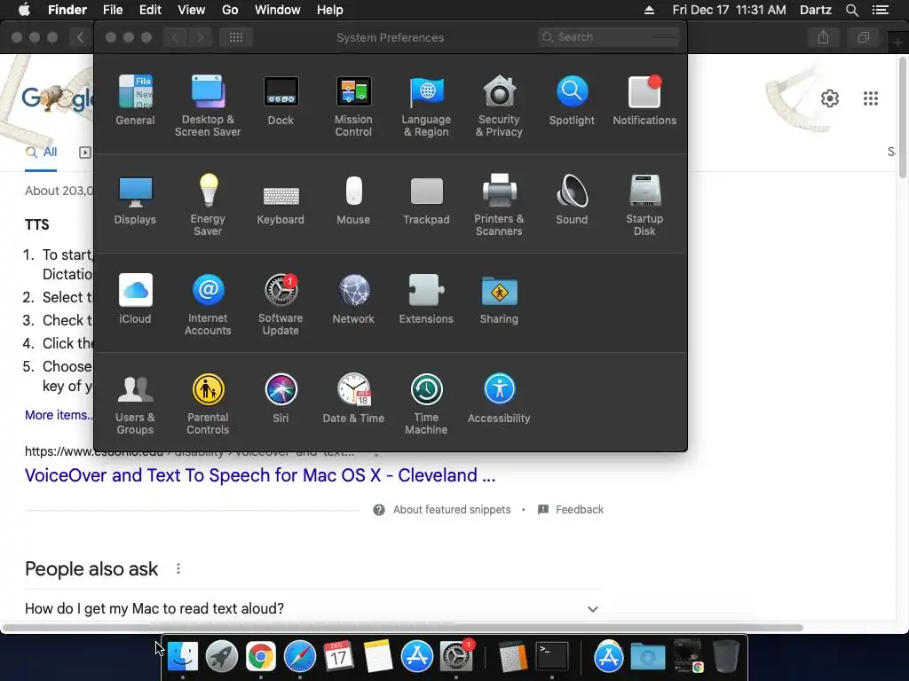
Task: Click the System Preferences search field
Action: 609,37
